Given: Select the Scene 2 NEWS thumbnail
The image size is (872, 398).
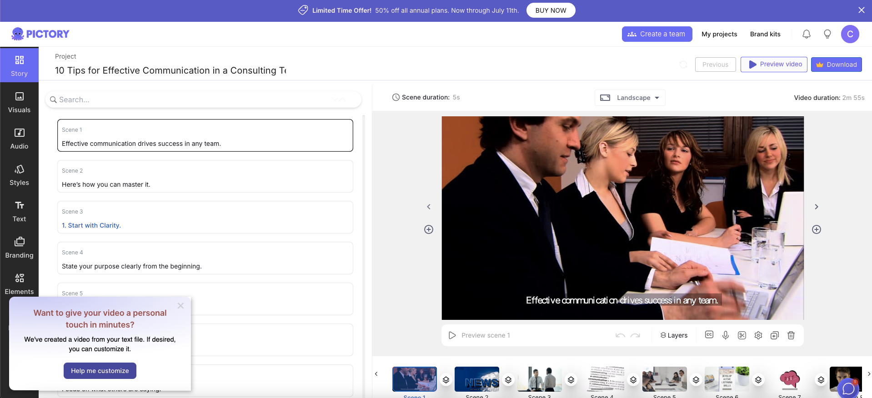Looking at the screenshot, I should tap(477, 379).
